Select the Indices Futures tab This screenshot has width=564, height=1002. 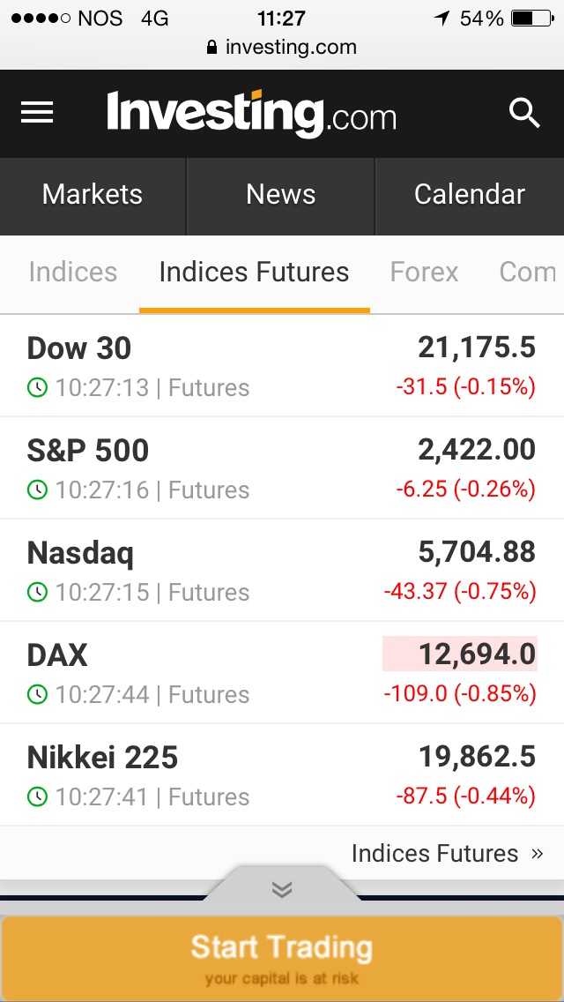point(254,273)
